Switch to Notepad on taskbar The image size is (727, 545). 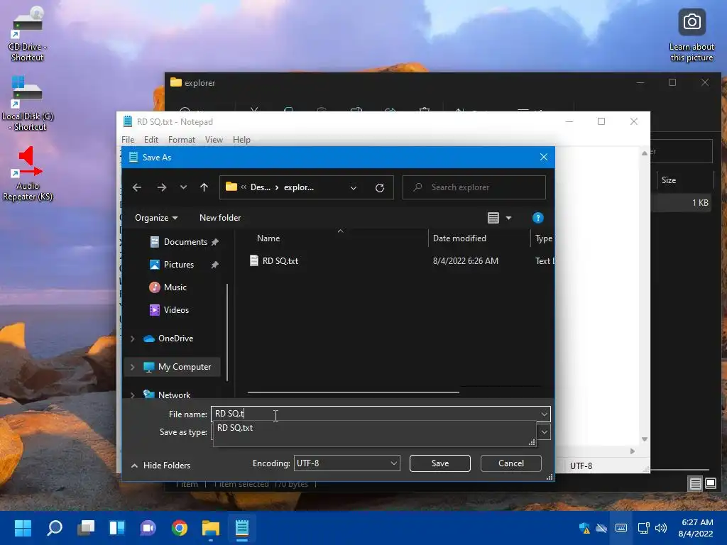242,528
